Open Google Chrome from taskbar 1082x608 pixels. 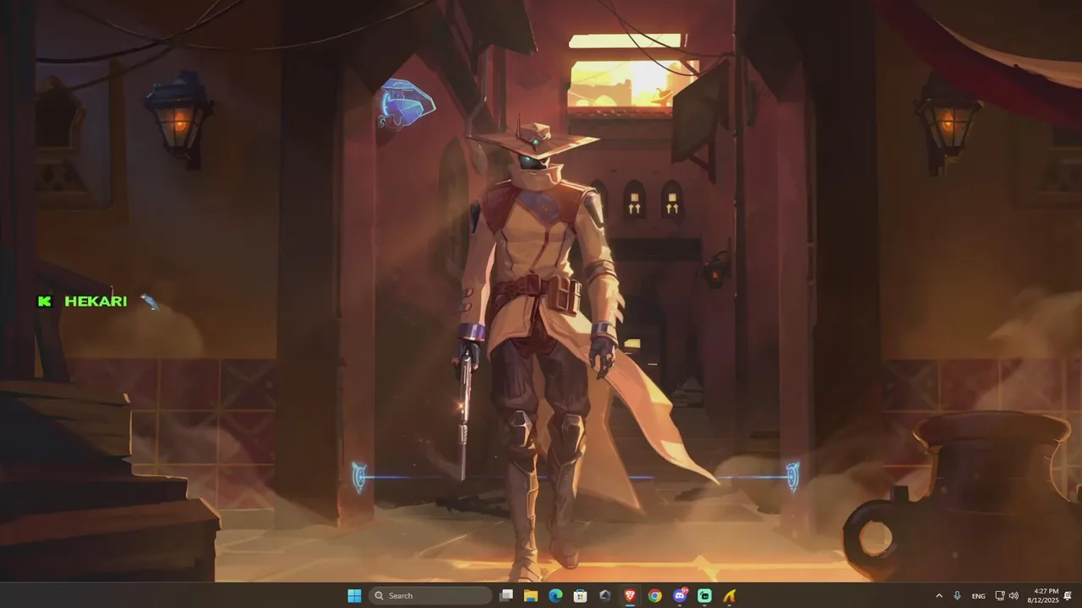click(654, 595)
